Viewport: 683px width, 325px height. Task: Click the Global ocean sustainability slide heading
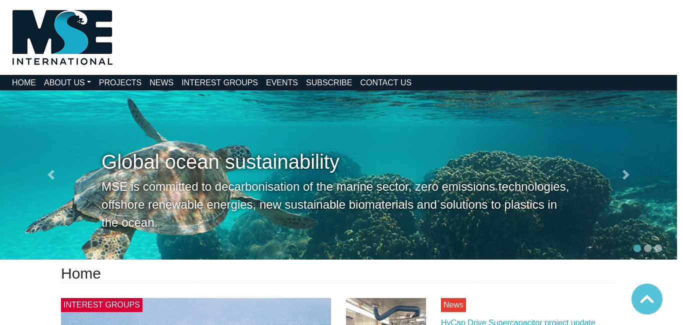(x=220, y=162)
